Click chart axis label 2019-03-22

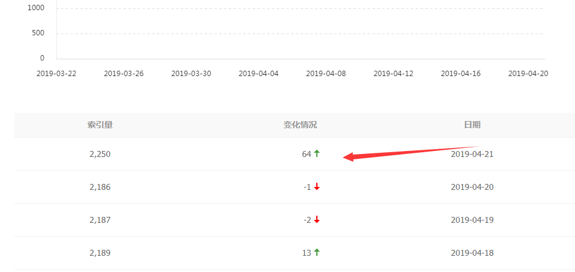pos(56,73)
